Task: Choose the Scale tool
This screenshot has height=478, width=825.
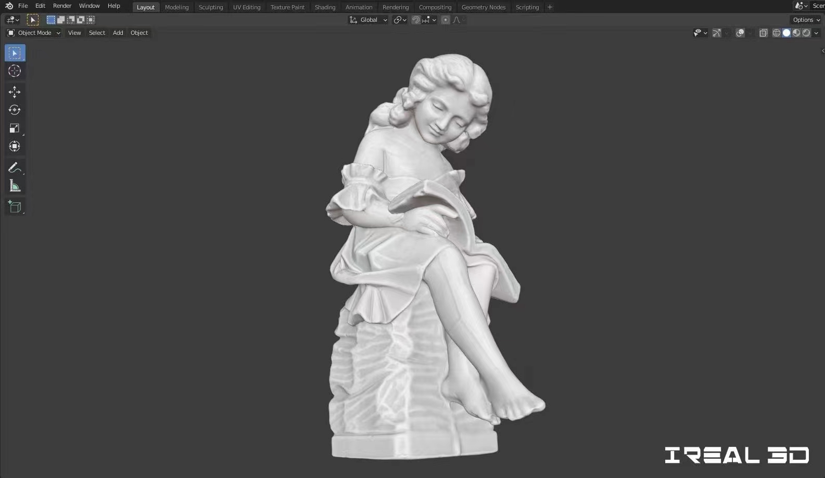Action: pyautogui.click(x=15, y=128)
